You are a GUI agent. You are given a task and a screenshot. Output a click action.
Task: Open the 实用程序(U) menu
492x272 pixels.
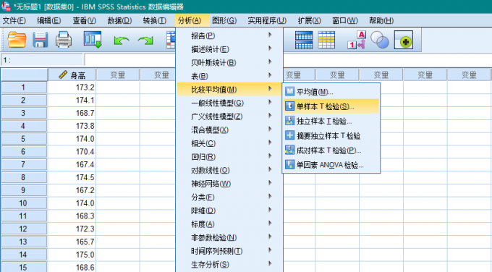(267, 20)
